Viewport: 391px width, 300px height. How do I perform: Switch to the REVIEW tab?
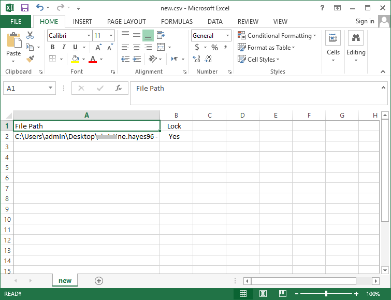pyautogui.click(x=248, y=22)
